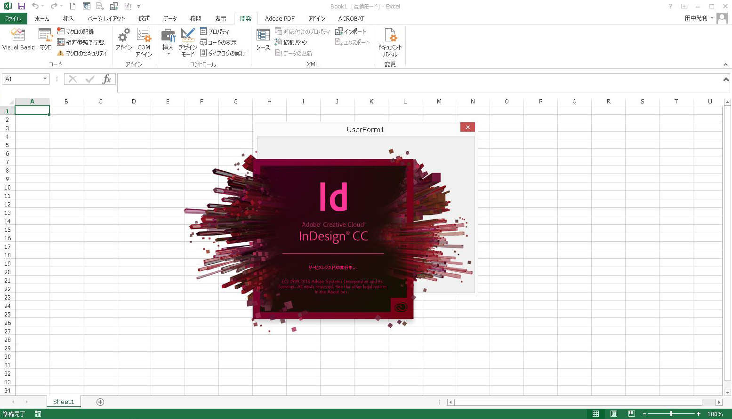Expand the formula bar chevron
This screenshot has height=419, width=732.
(726, 79)
